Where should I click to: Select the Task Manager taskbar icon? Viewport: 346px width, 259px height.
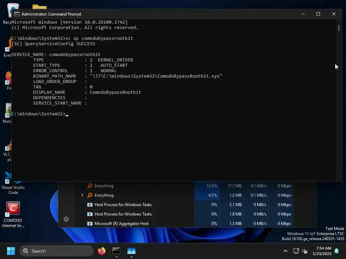tap(131, 251)
